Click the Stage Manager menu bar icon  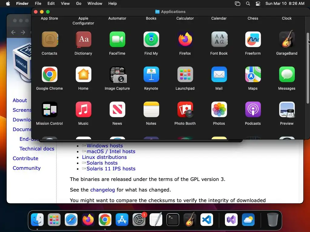click(237, 4)
